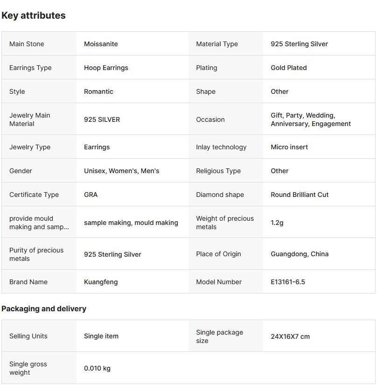Screen dimensions: 377x385
Task: Click the Kuangfeng brand name
Action: point(101,282)
